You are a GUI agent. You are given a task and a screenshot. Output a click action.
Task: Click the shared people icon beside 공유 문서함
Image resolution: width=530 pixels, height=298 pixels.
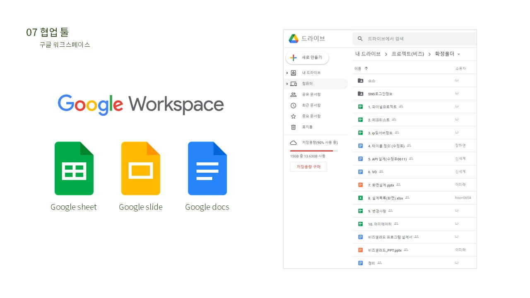294,94
